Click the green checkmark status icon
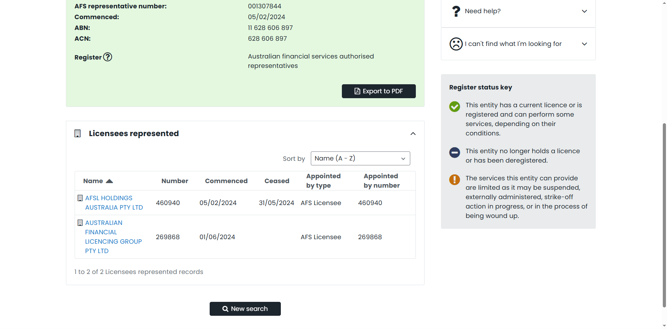This screenshot has height=329, width=667. point(455,107)
